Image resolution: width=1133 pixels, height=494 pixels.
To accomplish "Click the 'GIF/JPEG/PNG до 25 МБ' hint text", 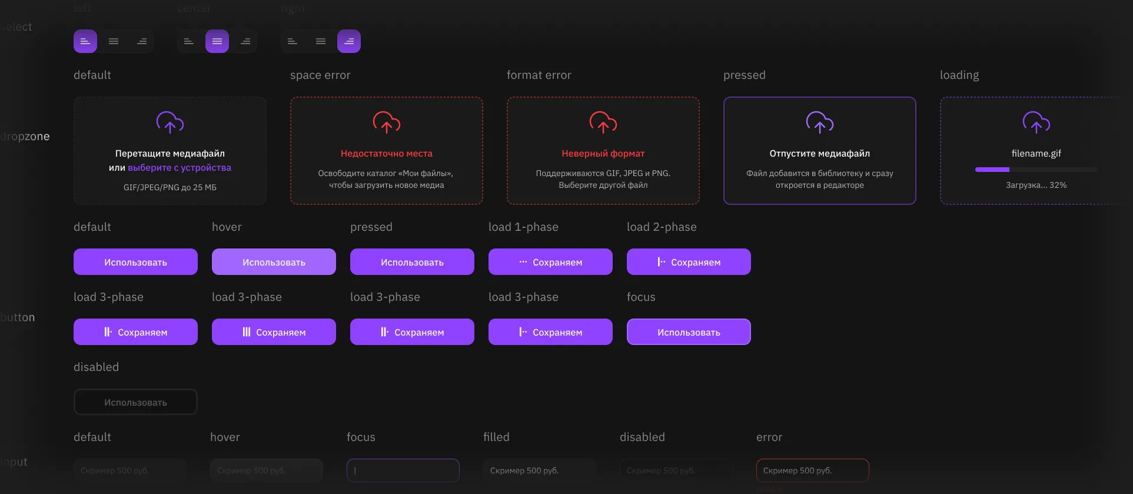I will pyautogui.click(x=170, y=187).
